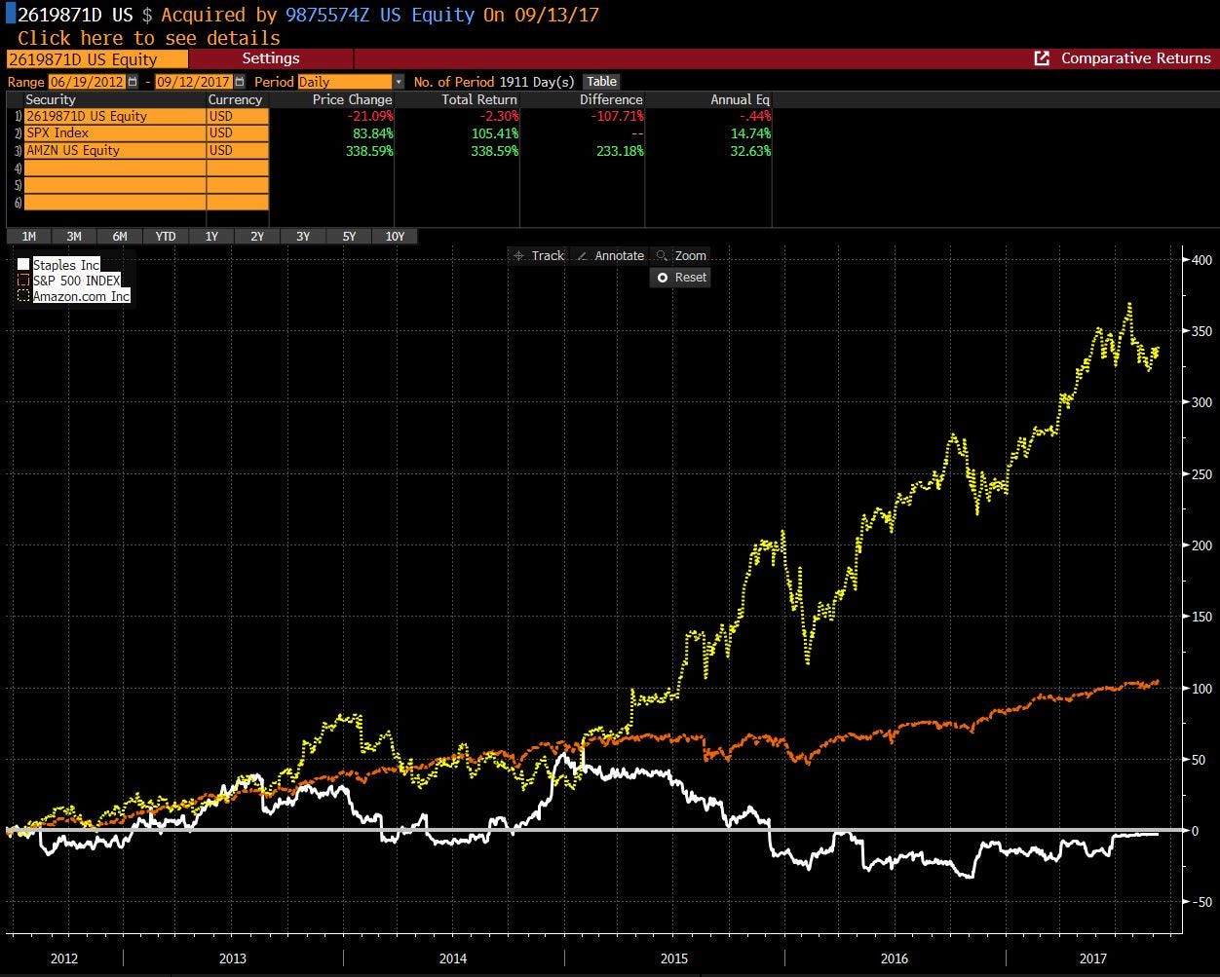Click the Comparative Returns title text

point(1136,58)
